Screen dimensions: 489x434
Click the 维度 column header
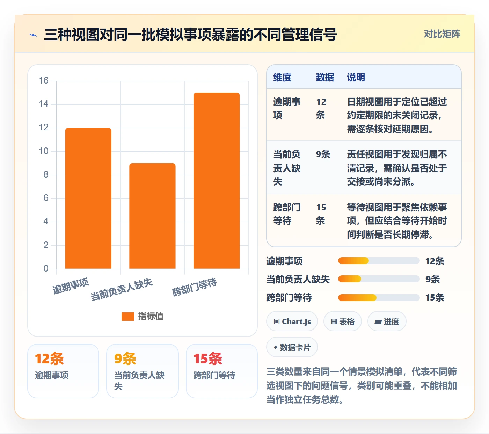282,77
